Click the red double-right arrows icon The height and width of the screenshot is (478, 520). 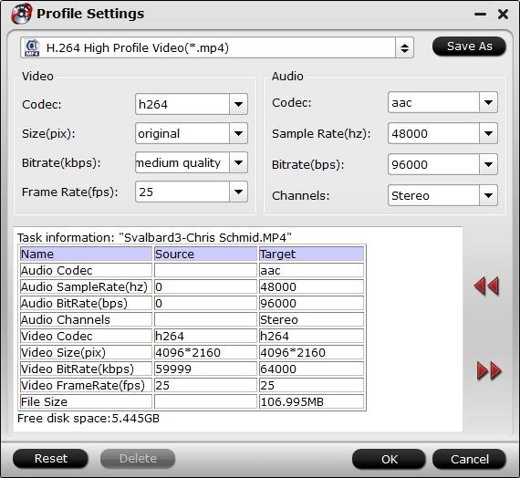click(x=489, y=370)
